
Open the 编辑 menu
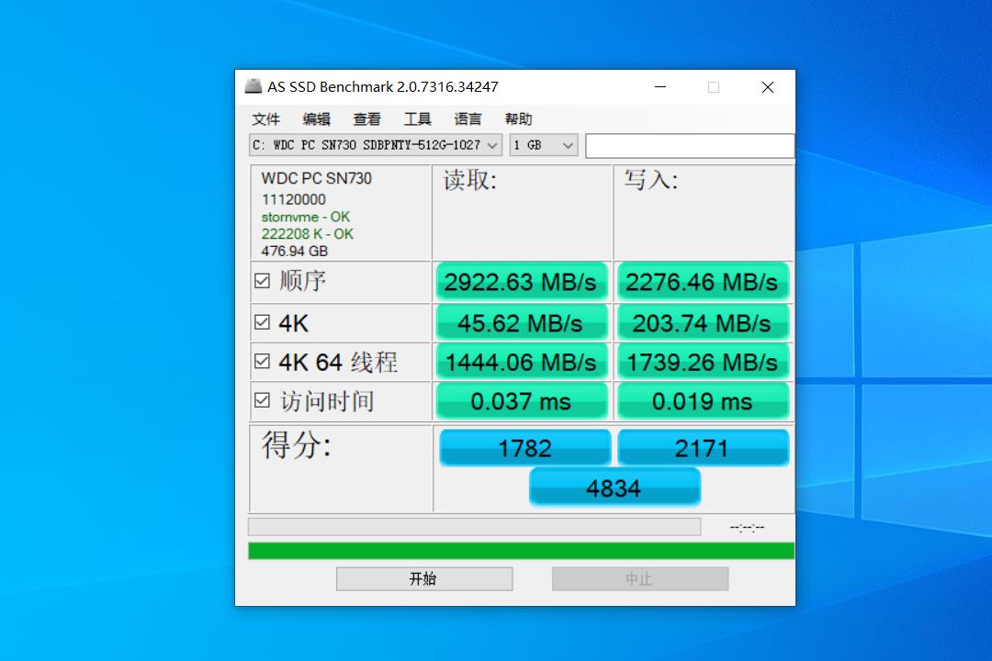coord(316,118)
